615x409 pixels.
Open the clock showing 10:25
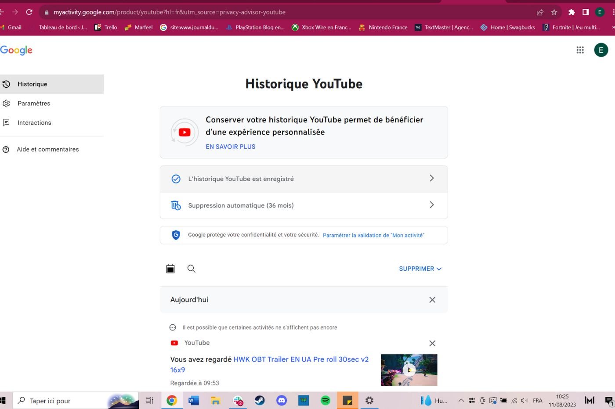(562, 400)
